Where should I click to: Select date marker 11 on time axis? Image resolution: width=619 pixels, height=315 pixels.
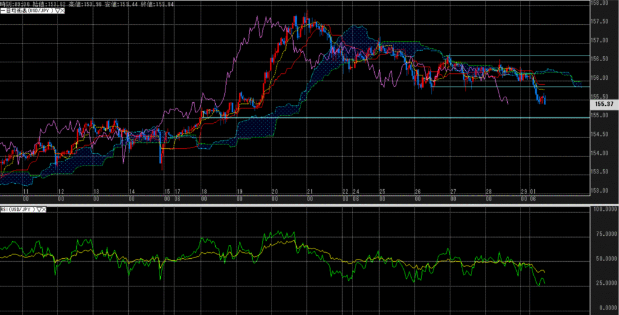(x=25, y=191)
